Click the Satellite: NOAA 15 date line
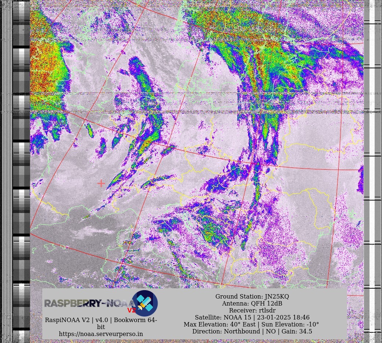Screen dimensions: 382x343 252,317
